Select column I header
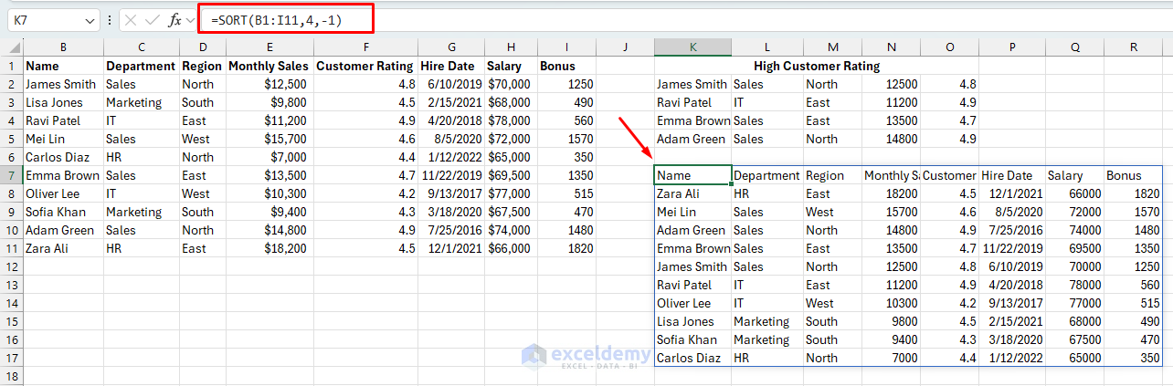This screenshot has height=386, width=1173. pyautogui.click(x=566, y=47)
